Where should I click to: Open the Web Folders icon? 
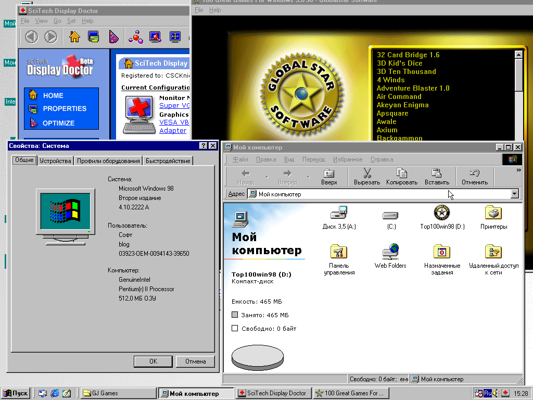pos(390,252)
